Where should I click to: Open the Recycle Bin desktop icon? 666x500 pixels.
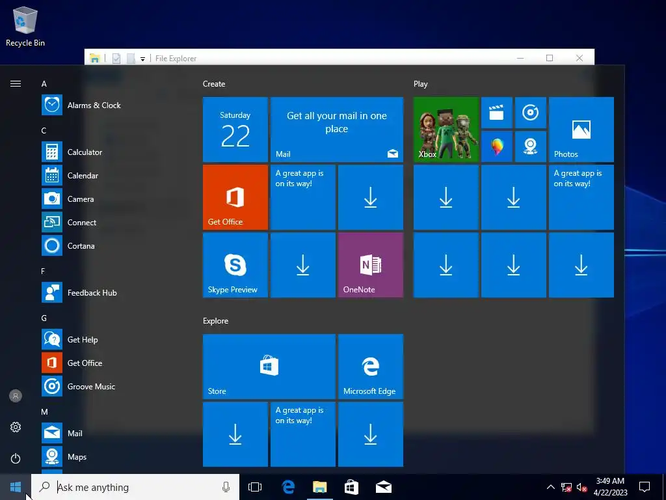pyautogui.click(x=25, y=26)
